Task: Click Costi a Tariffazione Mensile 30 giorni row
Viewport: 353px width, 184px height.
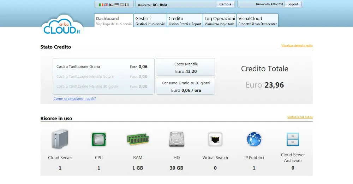Action: click(102, 87)
